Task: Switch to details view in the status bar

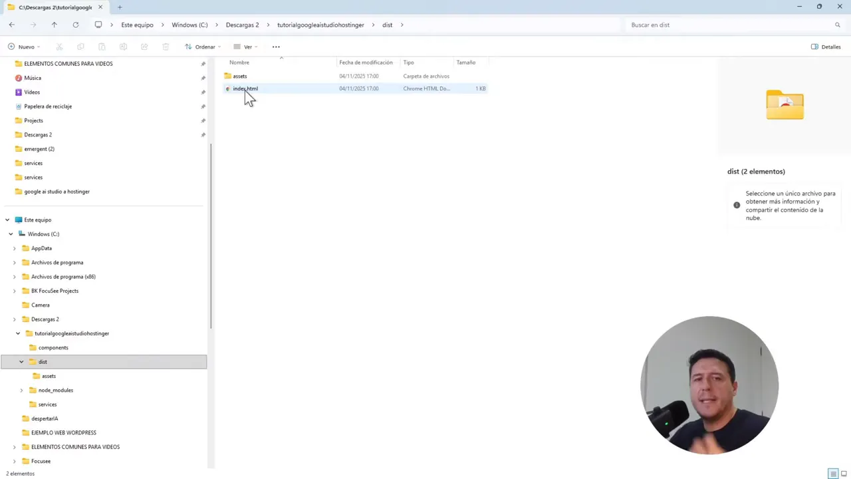Action: click(x=833, y=473)
